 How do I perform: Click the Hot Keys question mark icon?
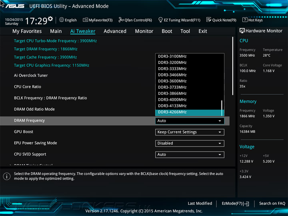pyautogui.click(x=245, y=20)
